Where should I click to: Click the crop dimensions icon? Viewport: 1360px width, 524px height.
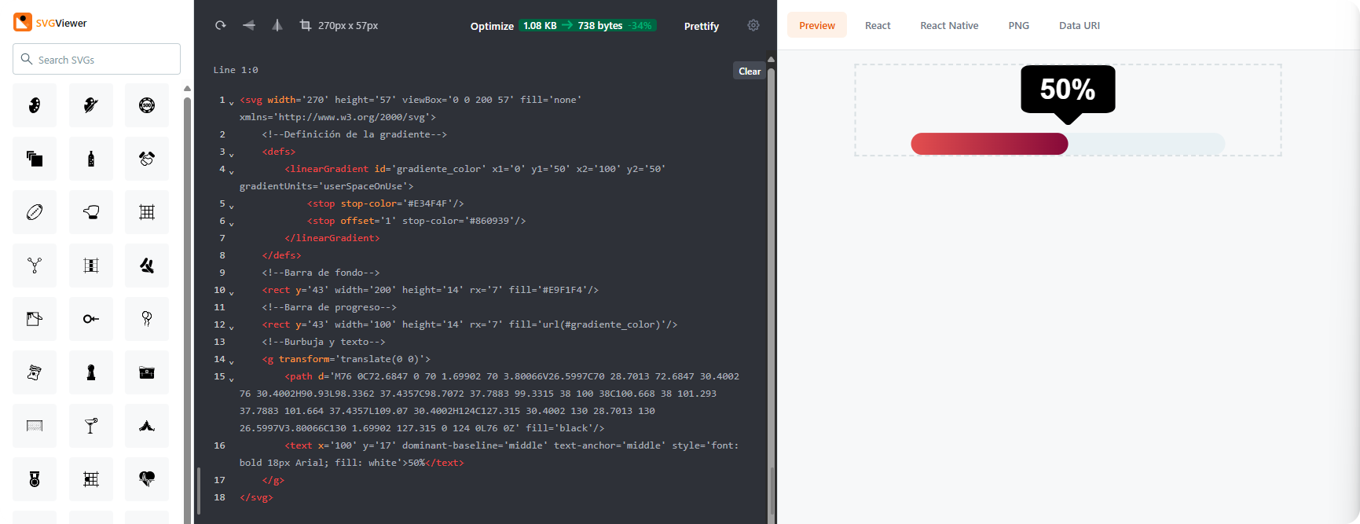click(x=306, y=26)
